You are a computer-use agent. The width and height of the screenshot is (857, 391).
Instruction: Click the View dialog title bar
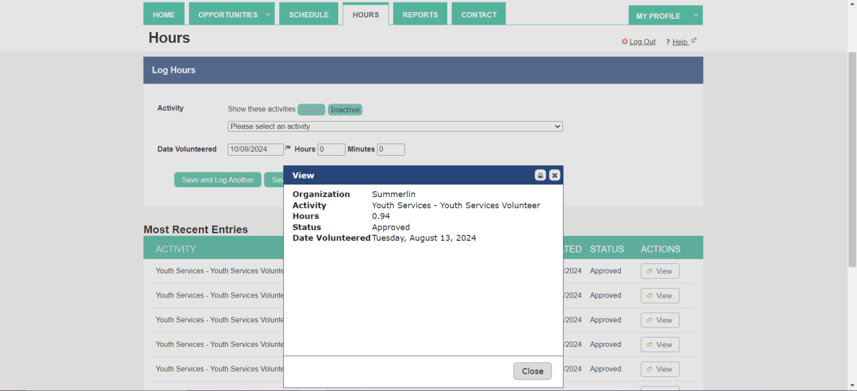[x=423, y=175]
